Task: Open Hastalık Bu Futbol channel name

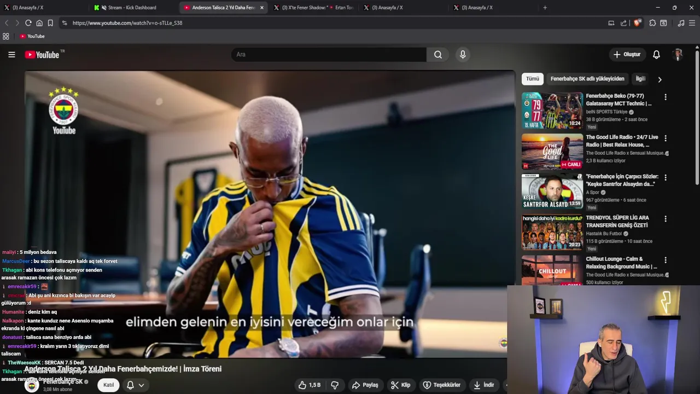Action: (x=604, y=234)
